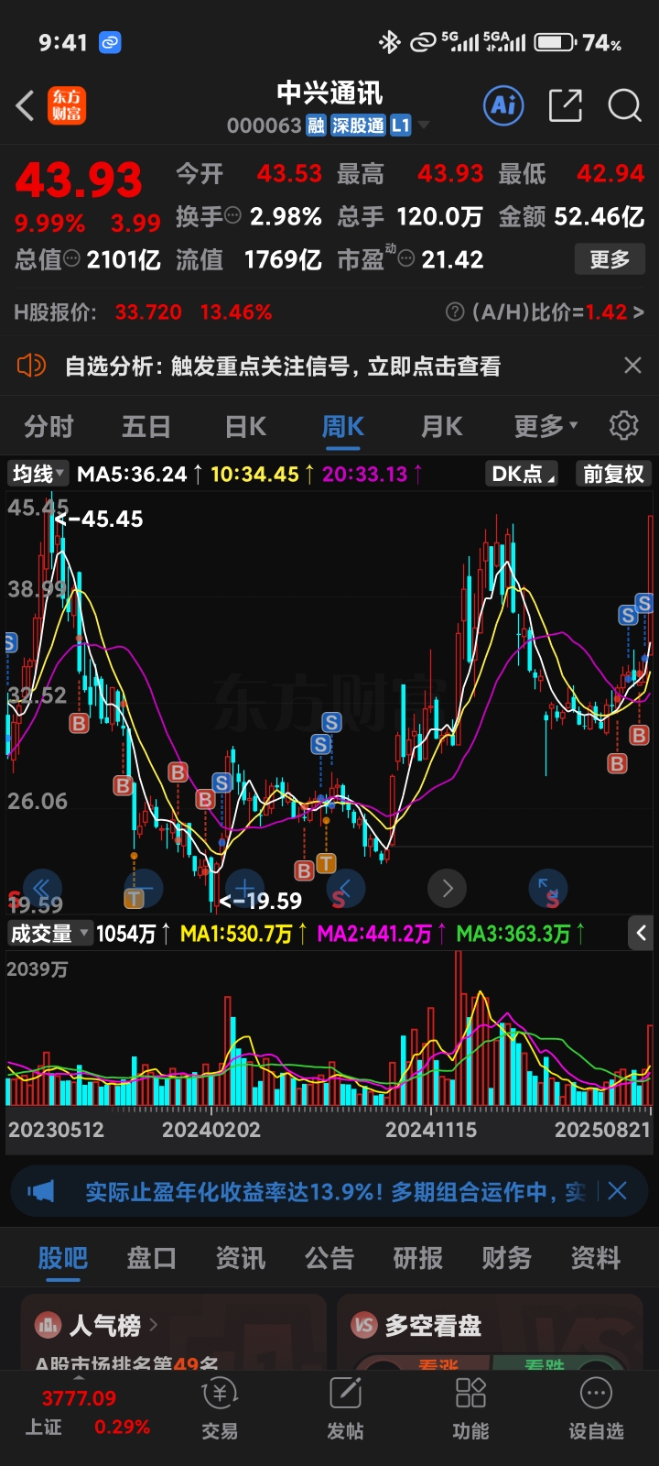Tap the 深股通 badge
659x1466 pixels.
358,126
